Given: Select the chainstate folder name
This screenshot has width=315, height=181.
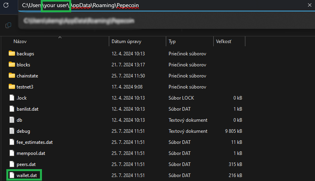Looking at the screenshot, I should coord(27,76).
